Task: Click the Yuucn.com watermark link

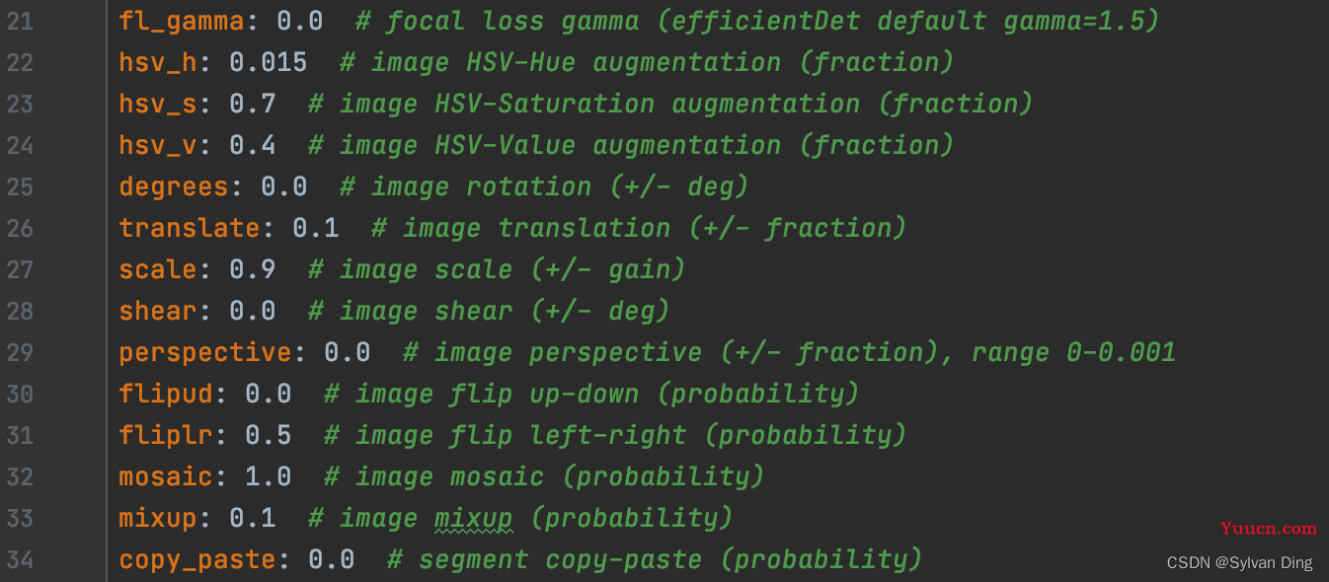Action: (1268, 529)
